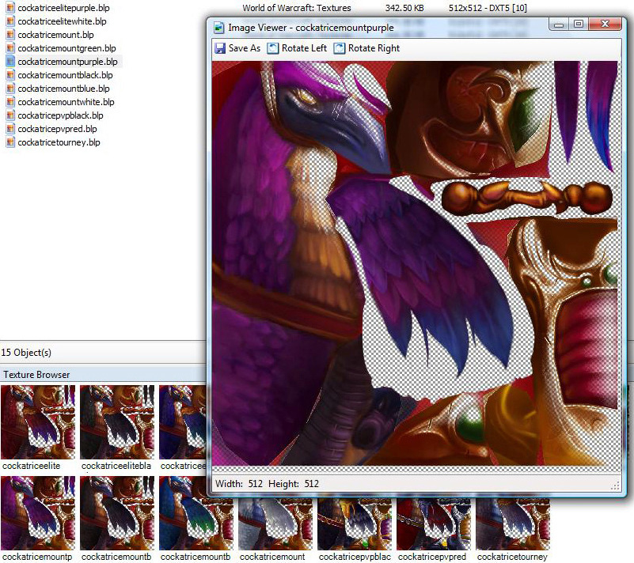Click the 'Height: 512' status bar entry
Image resolution: width=634 pixels, height=563 pixels.
pyautogui.click(x=294, y=484)
